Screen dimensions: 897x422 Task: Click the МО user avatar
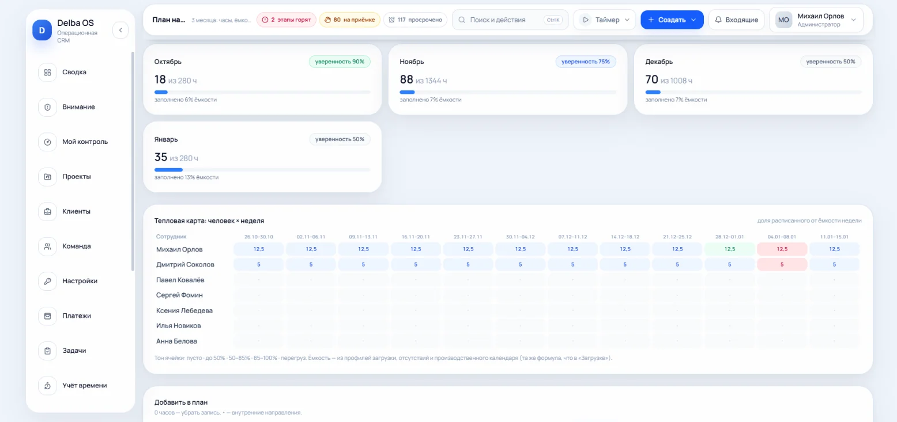click(783, 20)
